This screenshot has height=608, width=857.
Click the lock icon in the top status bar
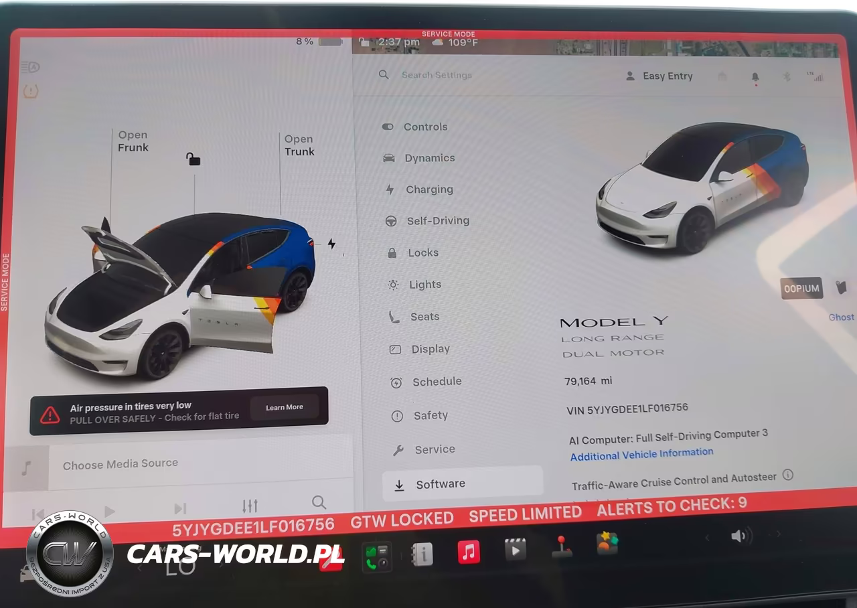pyautogui.click(x=364, y=43)
